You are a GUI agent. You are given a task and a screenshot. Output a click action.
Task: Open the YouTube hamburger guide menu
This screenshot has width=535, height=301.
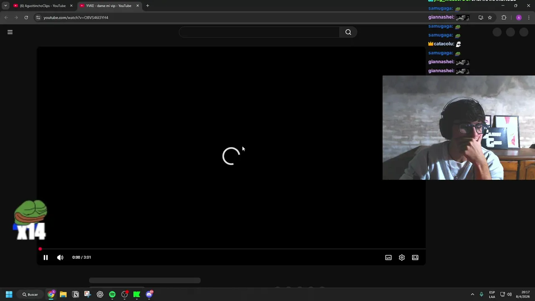tap(10, 32)
